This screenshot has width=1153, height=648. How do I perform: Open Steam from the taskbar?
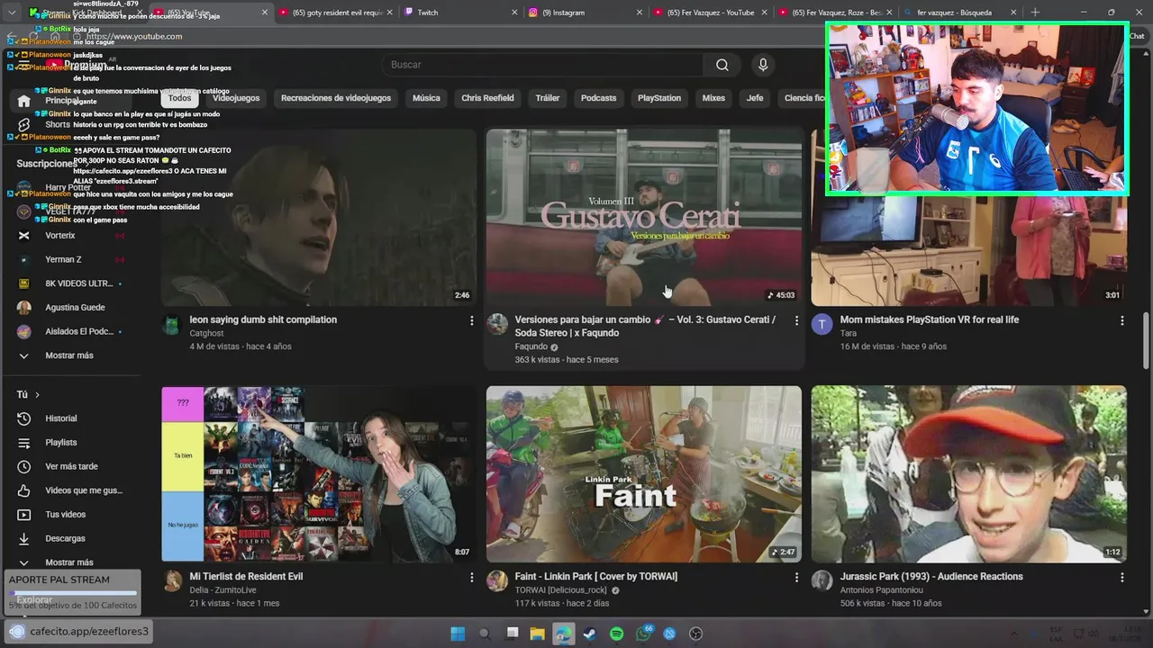tap(589, 634)
